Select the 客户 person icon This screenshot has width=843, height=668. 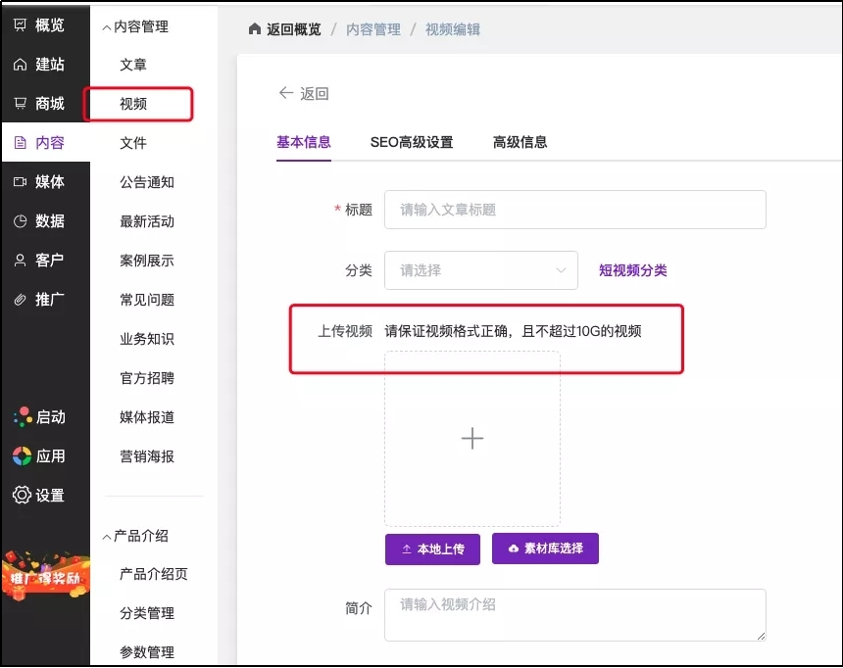click(21, 260)
